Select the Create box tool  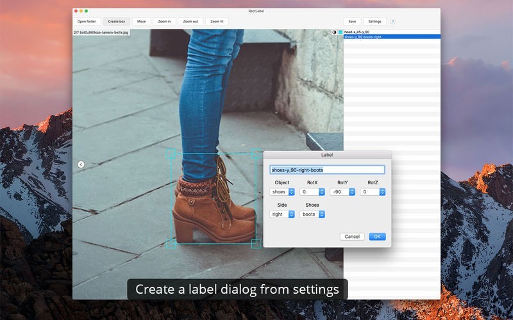(x=117, y=21)
